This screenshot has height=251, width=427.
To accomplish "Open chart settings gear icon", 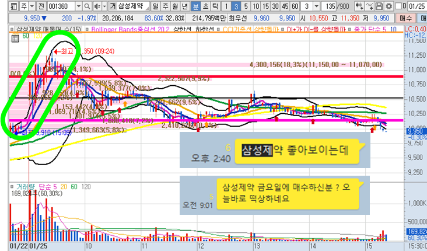I will click(389, 6).
